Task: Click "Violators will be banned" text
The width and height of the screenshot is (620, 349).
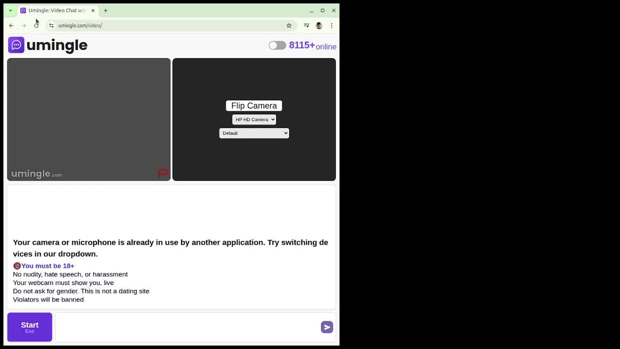Action: click(48, 300)
